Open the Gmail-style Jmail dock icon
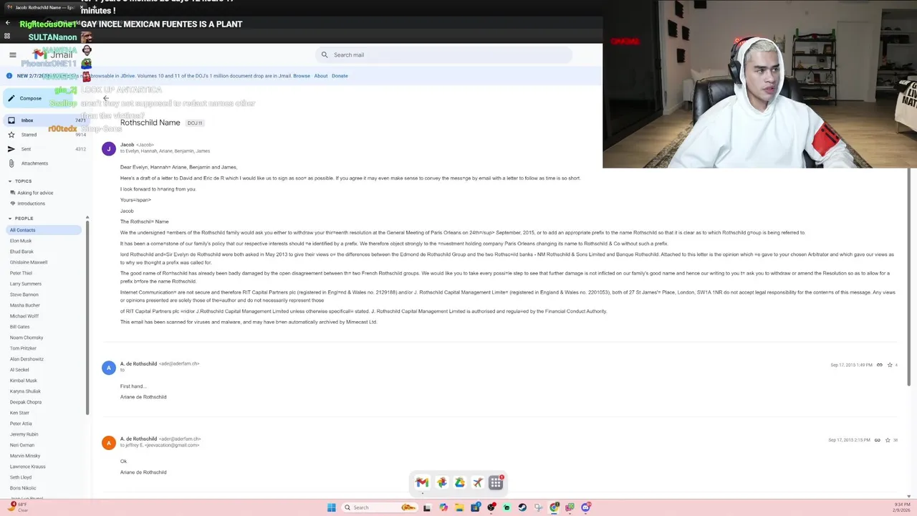This screenshot has height=516, width=917. pyautogui.click(x=422, y=482)
